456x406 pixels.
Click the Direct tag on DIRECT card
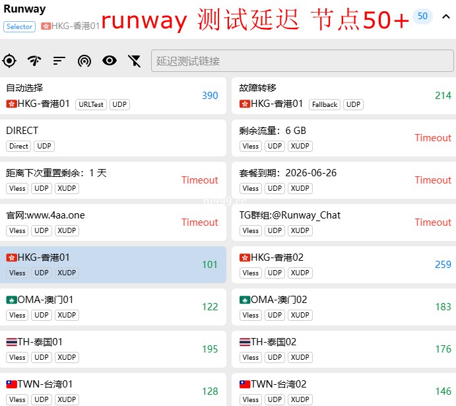click(18, 146)
